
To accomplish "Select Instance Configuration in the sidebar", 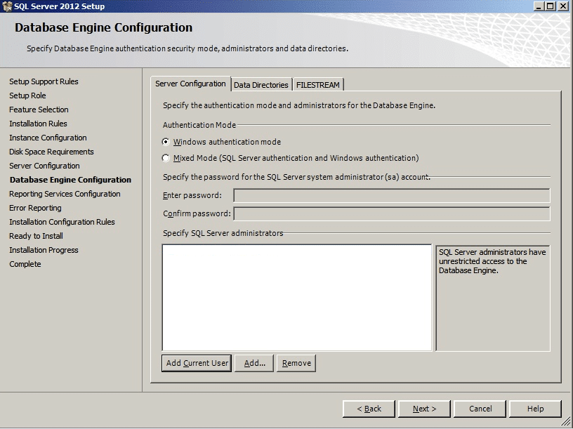I will [x=47, y=138].
